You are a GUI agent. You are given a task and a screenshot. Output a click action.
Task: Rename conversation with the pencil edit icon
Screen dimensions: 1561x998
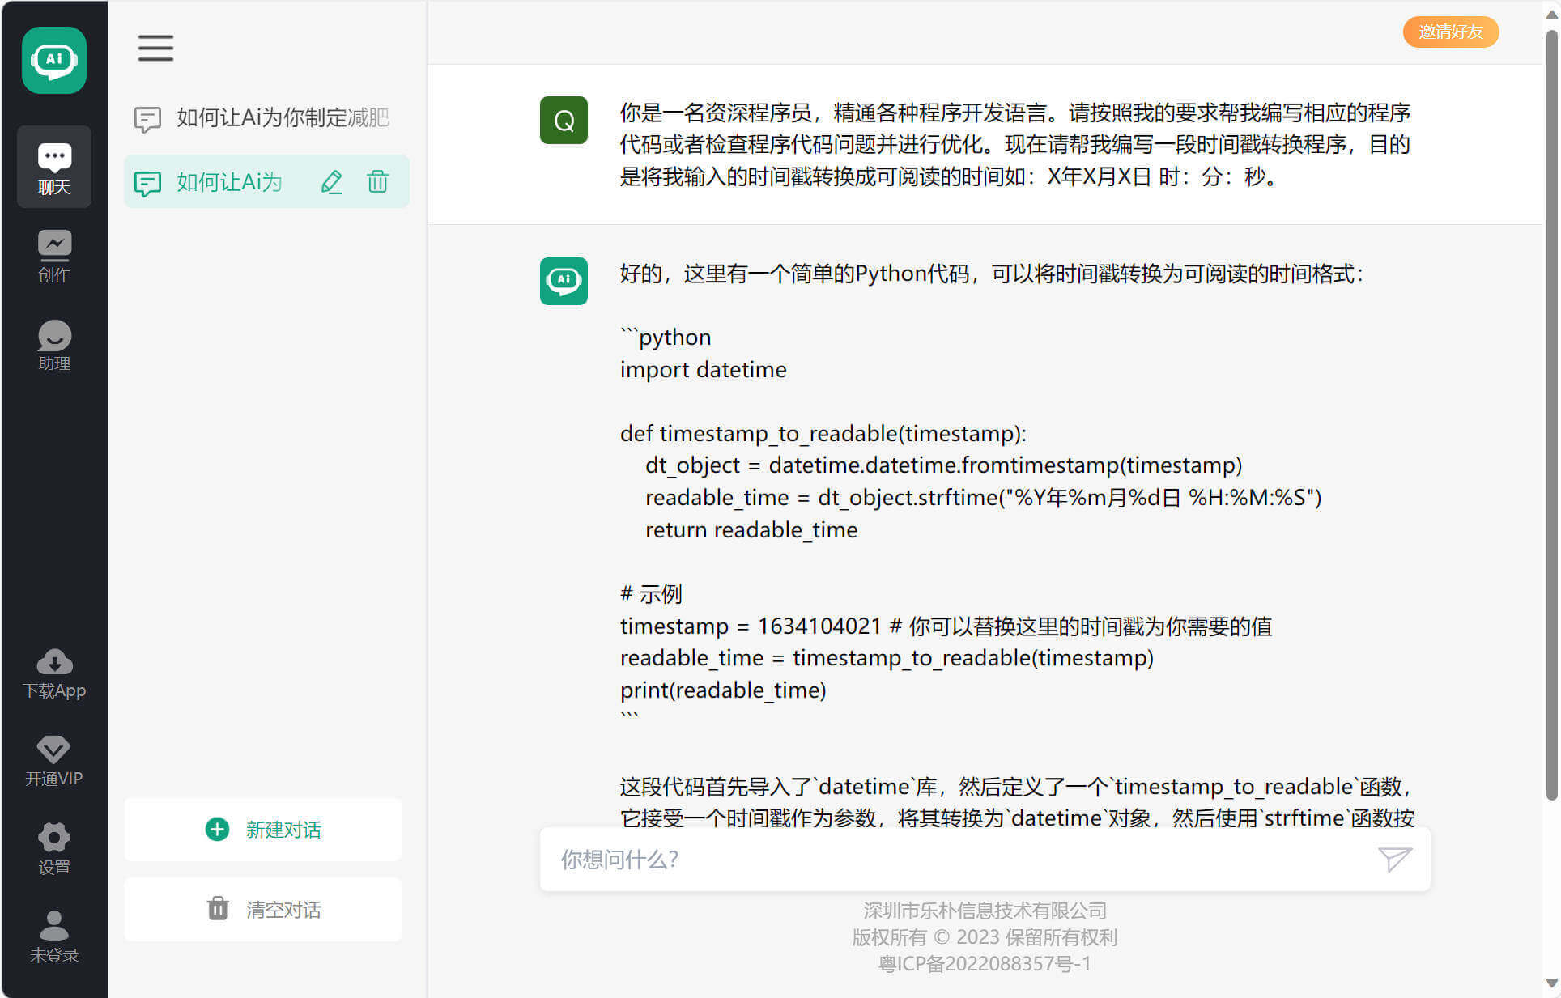(332, 182)
